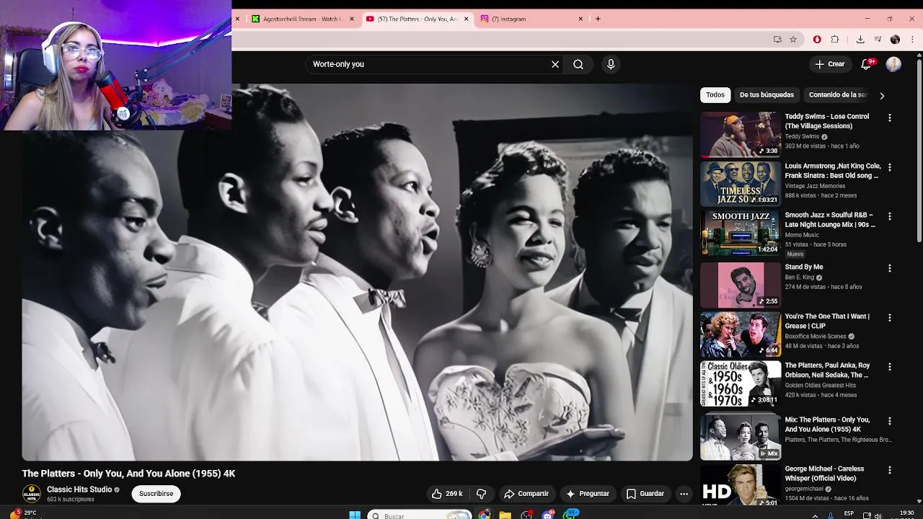Image resolution: width=923 pixels, height=519 pixels.
Task: Open You're The One That I Want title
Action: click(827, 321)
